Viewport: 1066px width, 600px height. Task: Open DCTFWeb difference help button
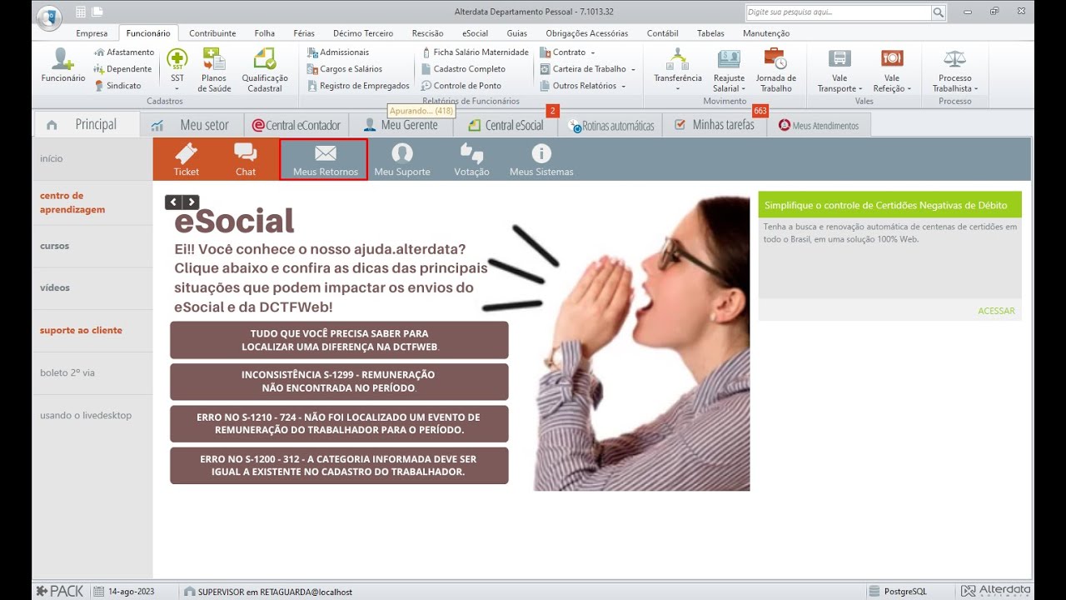click(339, 340)
